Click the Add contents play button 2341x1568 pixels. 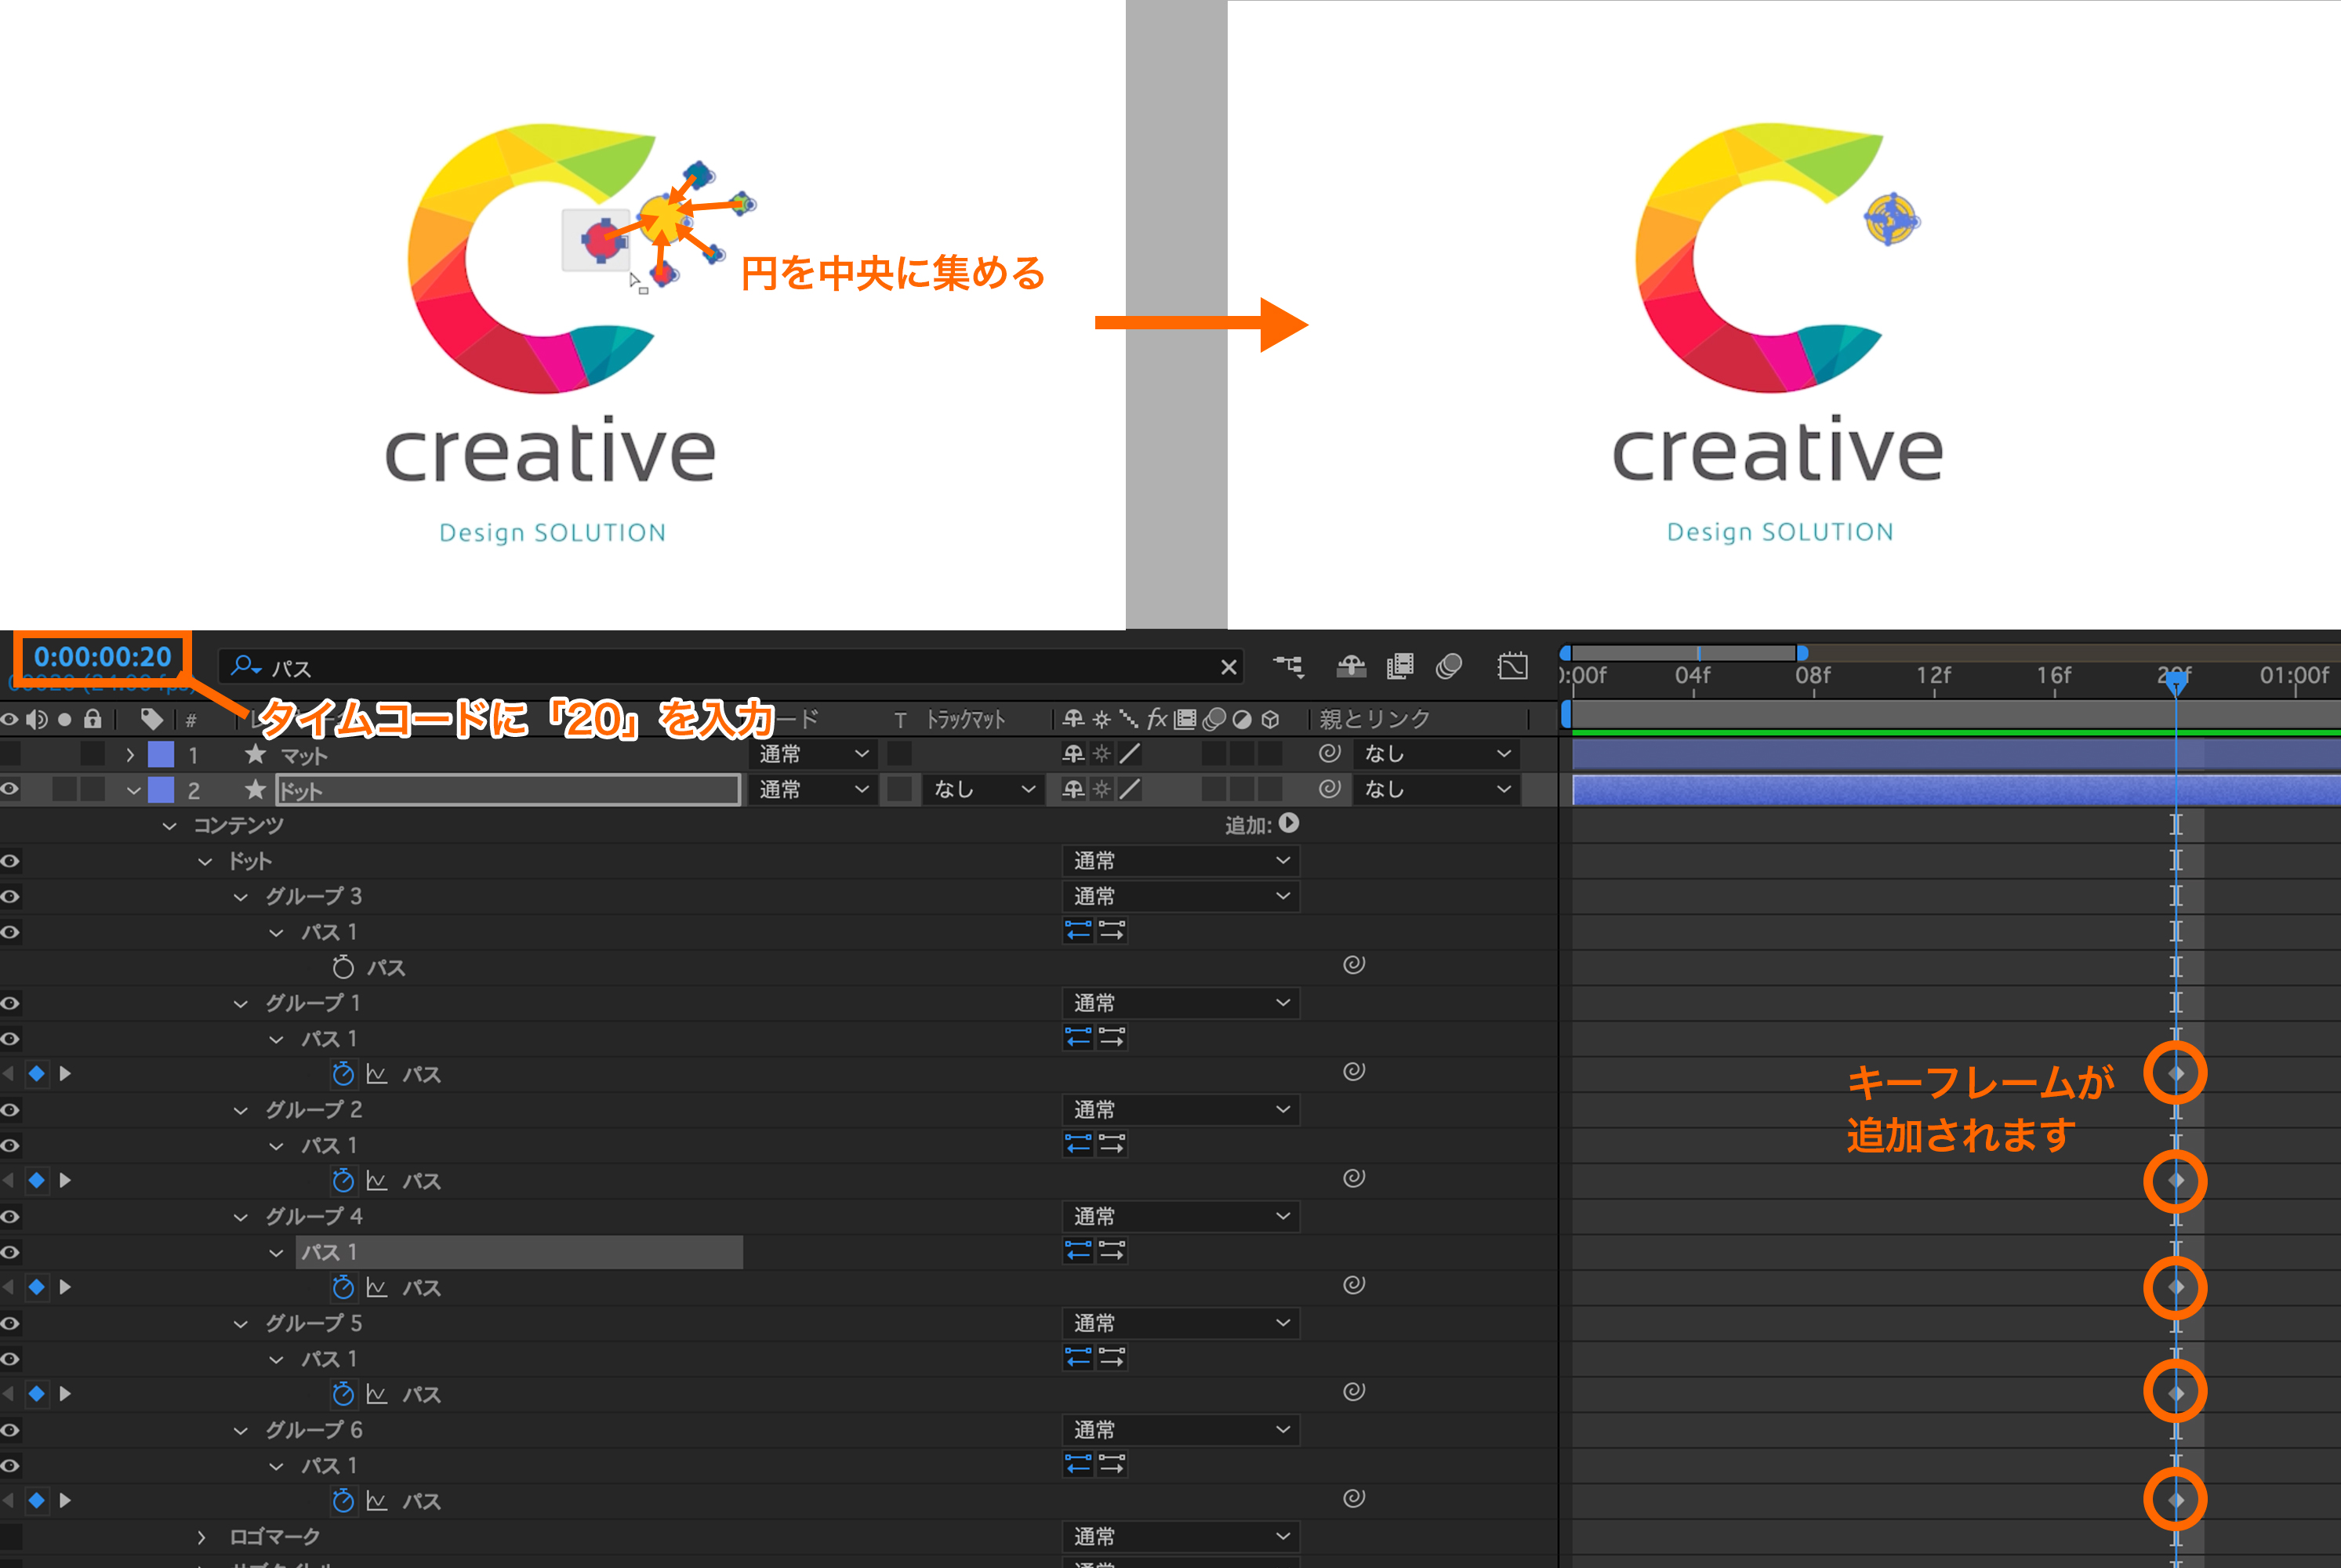click(1289, 823)
